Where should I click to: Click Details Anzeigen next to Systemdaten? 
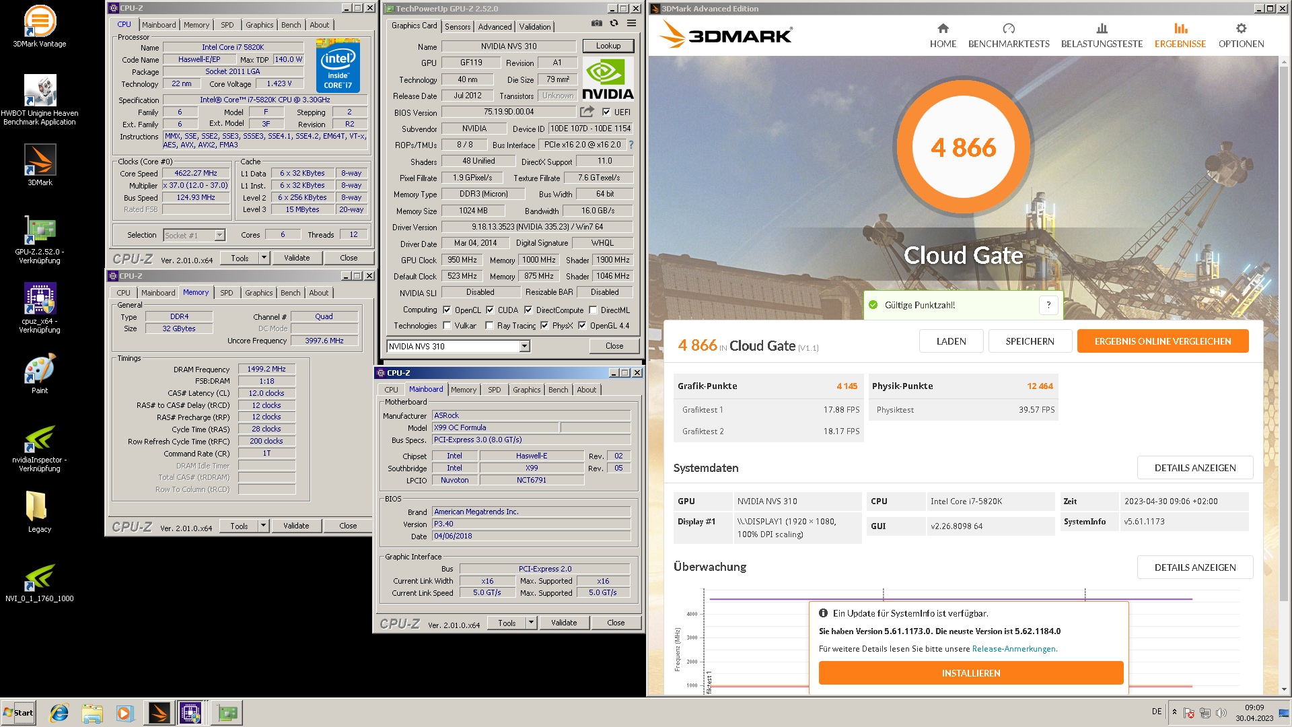coord(1194,468)
